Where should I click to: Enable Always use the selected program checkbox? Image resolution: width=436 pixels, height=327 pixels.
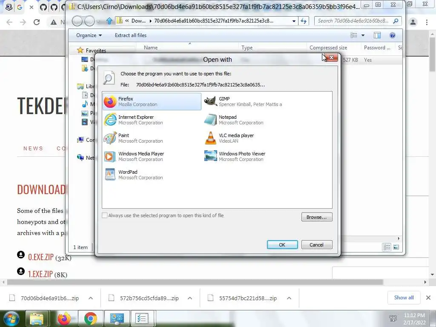105,215
